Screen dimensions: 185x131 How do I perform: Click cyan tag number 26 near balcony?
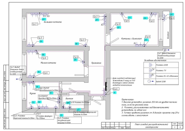(x=171, y=14)
